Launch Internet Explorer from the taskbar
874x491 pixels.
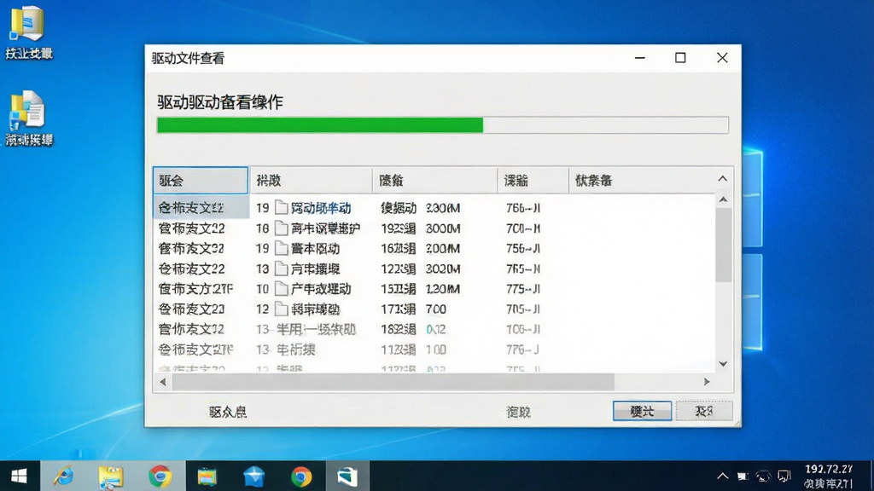pos(63,477)
